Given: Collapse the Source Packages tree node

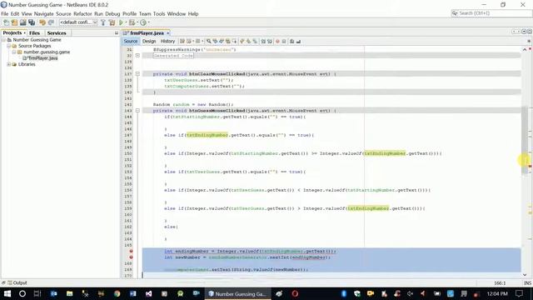Looking at the screenshot, I should pyautogui.click(x=9, y=46).
